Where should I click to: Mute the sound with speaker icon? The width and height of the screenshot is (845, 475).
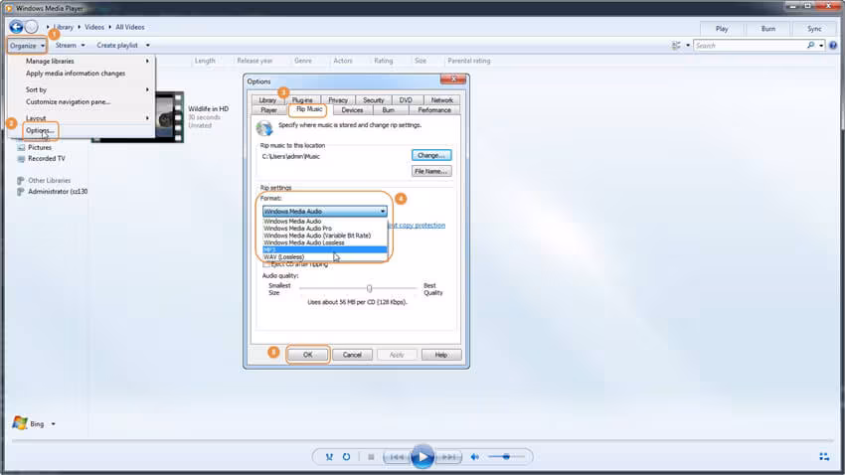coord(475,457)
